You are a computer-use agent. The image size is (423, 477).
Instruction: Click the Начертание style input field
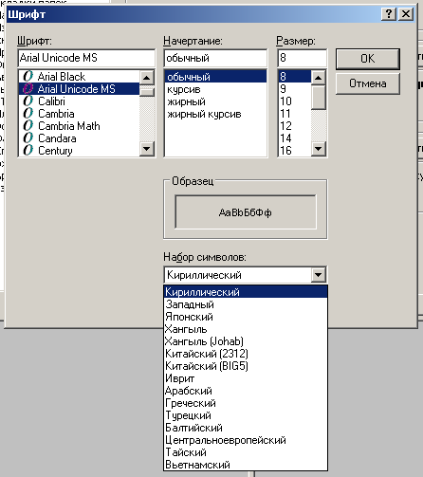[x=215, y=58]
